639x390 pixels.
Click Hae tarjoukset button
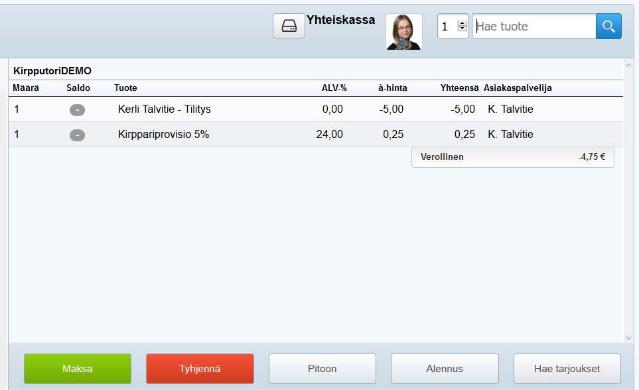tap(567, 369)
